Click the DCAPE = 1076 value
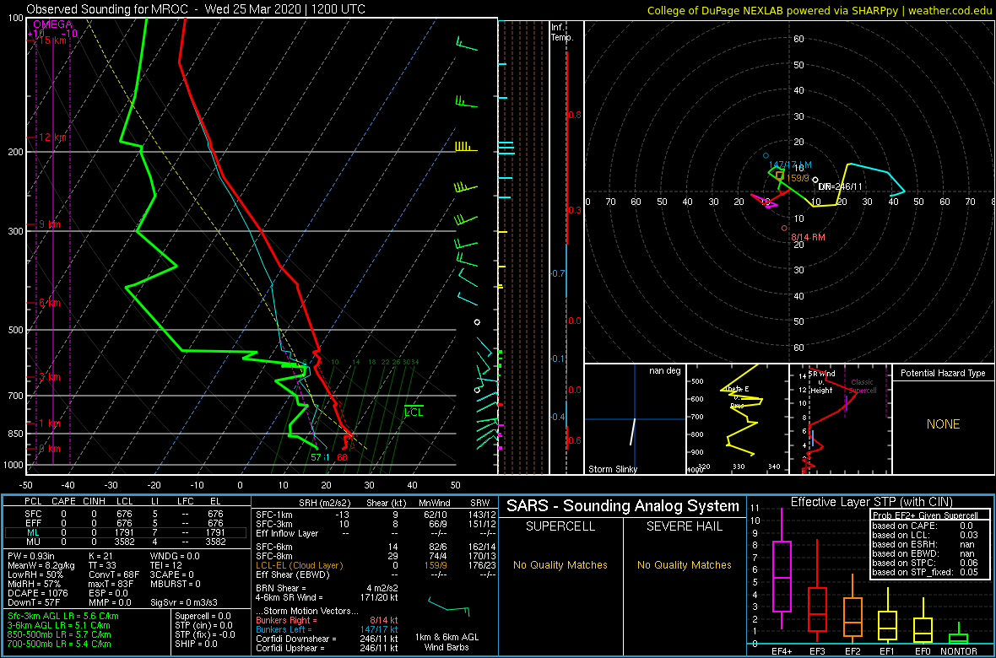This screenshot has width=996, height=658. 37,592
